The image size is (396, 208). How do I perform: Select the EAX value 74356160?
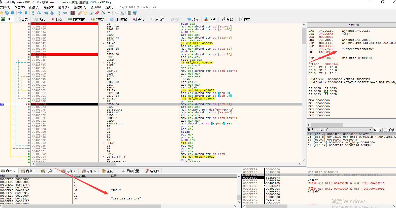point(326,31)
